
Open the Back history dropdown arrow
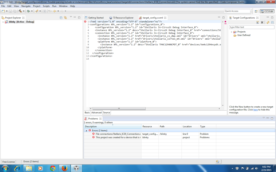[58, 11]
